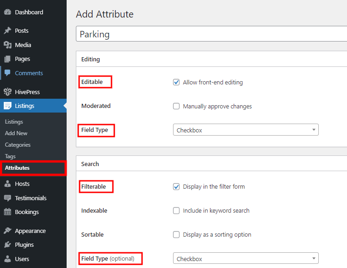Open HivePress via its logo icon
347x268 pixels.
[x=7, y=92]
